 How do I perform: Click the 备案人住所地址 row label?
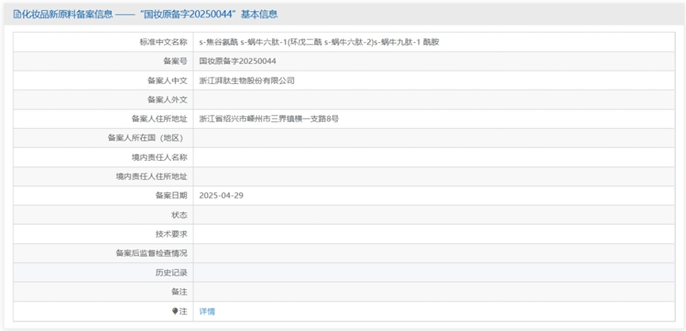(159, 119)
